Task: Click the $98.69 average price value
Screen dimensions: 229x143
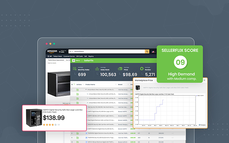Action: (x=130, y=75)
